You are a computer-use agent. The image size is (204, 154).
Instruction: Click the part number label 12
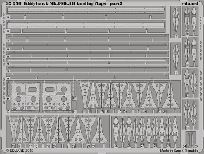(x=8, y=112)
